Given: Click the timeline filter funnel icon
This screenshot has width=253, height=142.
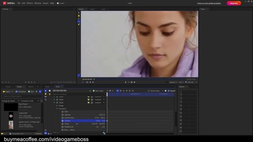Looking at the screenshot, I should click(50, 94).
